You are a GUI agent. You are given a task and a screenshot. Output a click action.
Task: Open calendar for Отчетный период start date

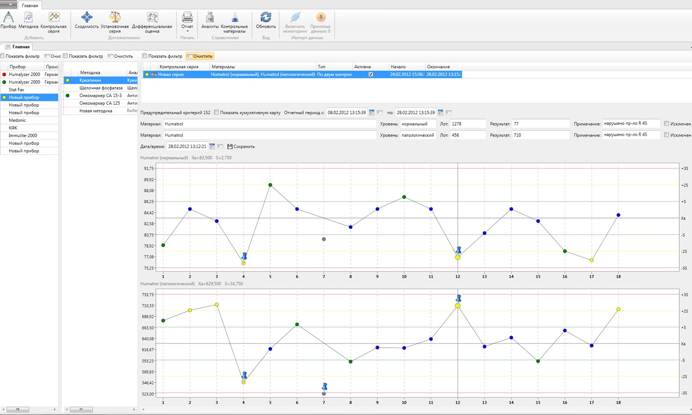[372, 113]
